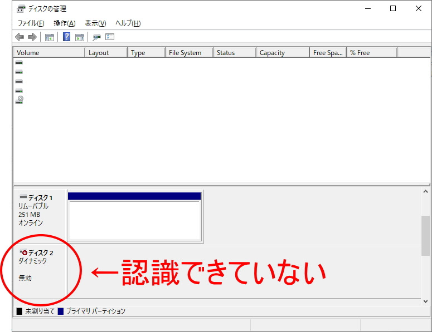
Task: Sort by the Type column header
Action: 146,52
